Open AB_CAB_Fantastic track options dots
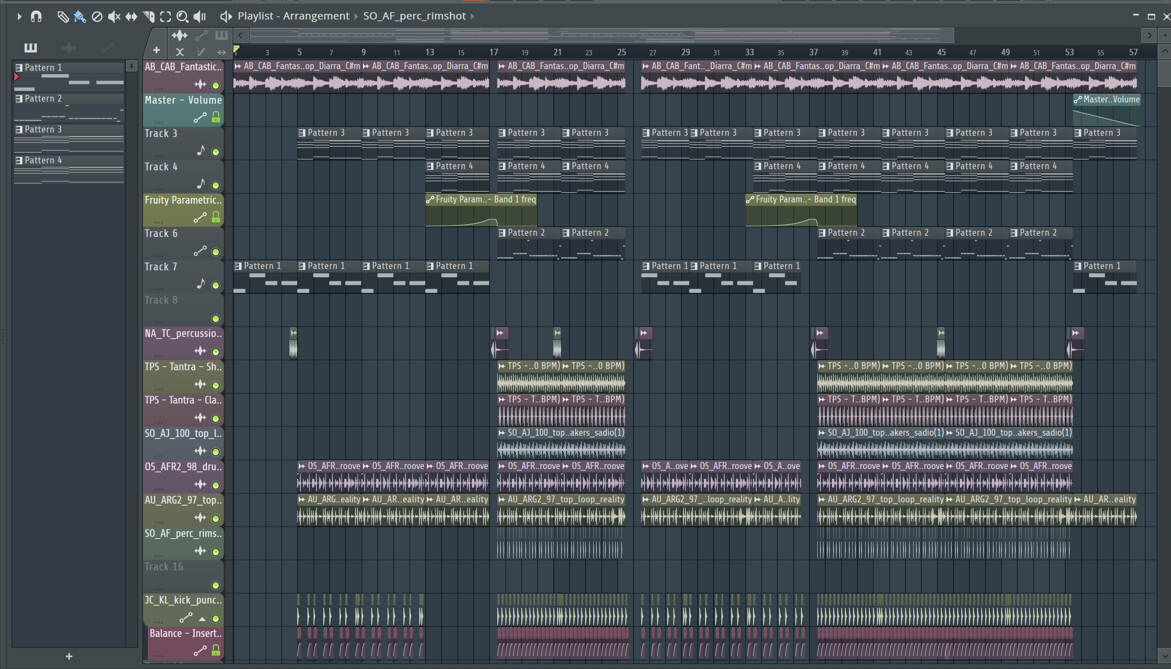The width and height of the screenshot is (1171, 669). tap(159, 89)
